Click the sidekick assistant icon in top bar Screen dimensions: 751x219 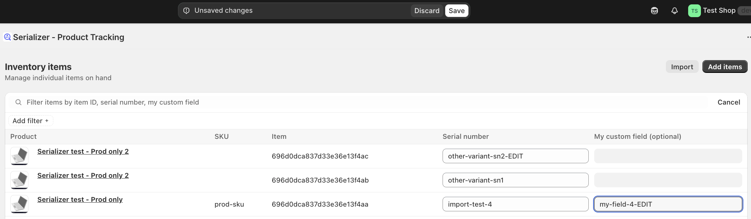click(x=655, y=11)
